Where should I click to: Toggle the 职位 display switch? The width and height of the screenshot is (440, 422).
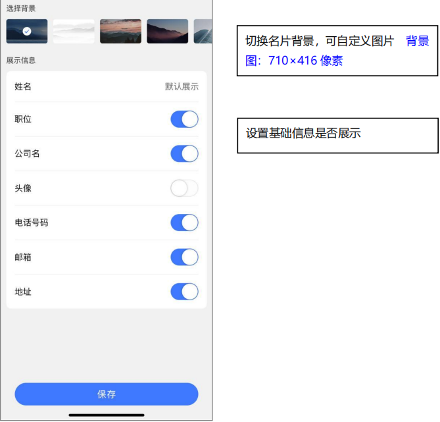pos(184,119)
